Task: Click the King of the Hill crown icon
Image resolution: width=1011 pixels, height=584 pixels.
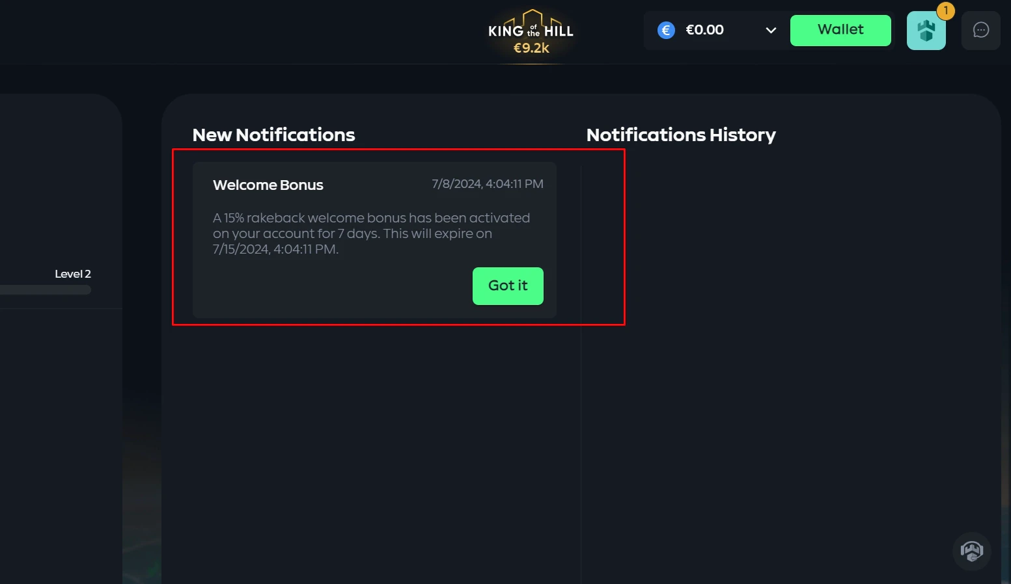Action: (x=532, y=16)
